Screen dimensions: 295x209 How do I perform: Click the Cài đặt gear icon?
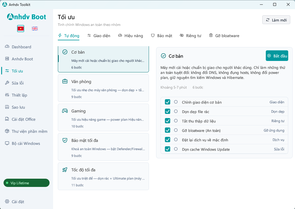(x=7, y=201)
